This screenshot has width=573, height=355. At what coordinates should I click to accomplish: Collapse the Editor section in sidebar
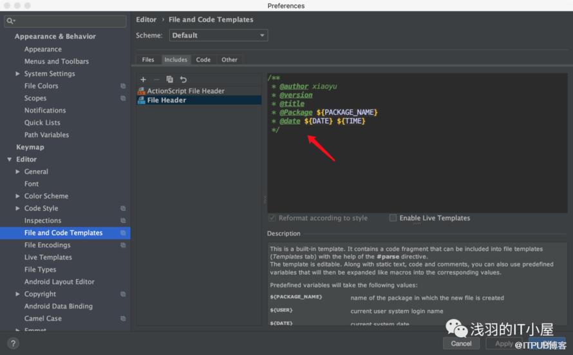tap(10, 160)
